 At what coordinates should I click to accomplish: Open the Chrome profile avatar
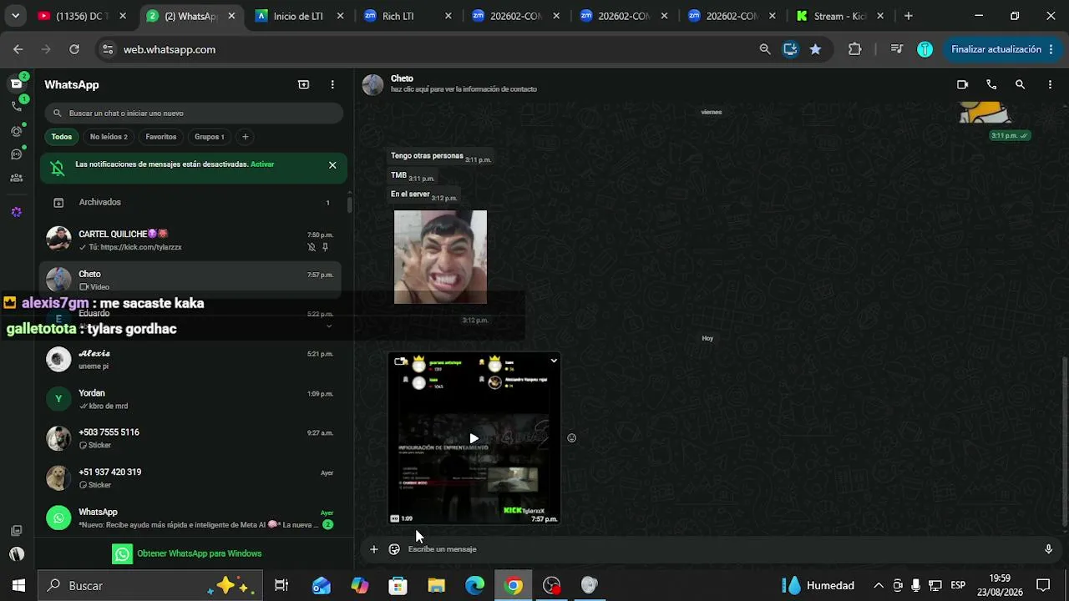coord(925,49)
